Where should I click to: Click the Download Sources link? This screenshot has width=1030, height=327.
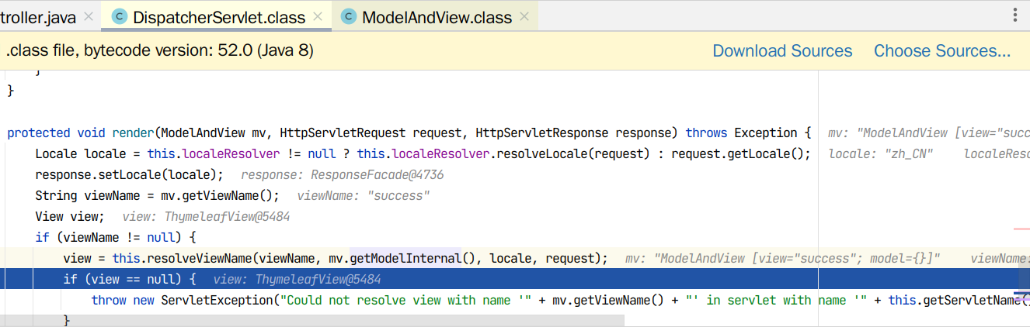(x=782, y=51)
